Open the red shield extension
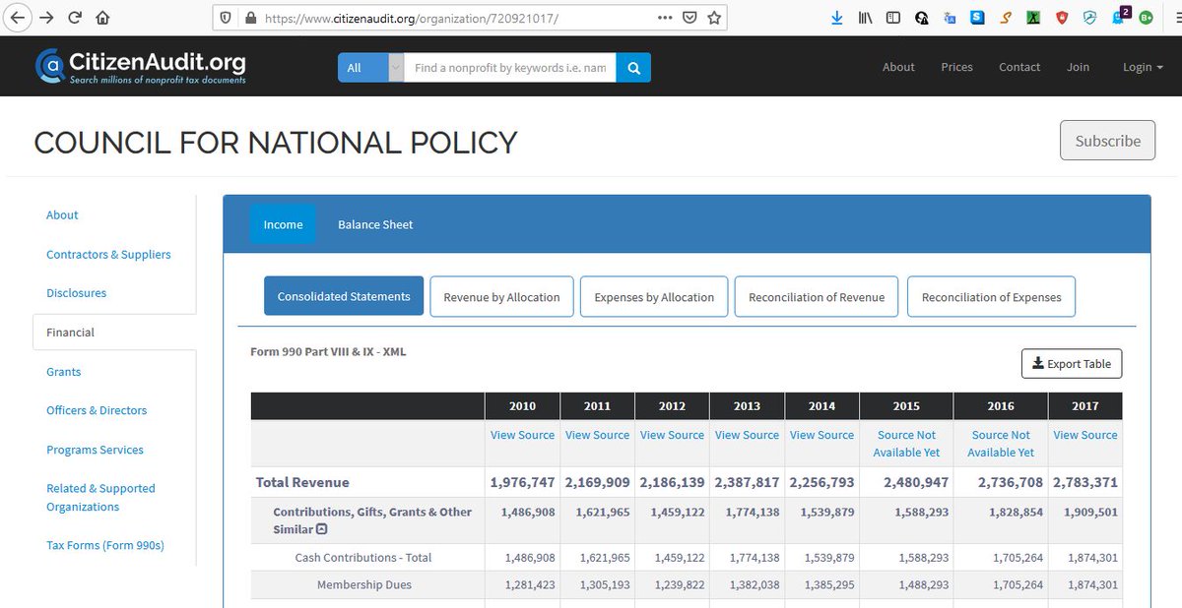The height and width of the screenshot is (608, 1182). (1062, 18)
